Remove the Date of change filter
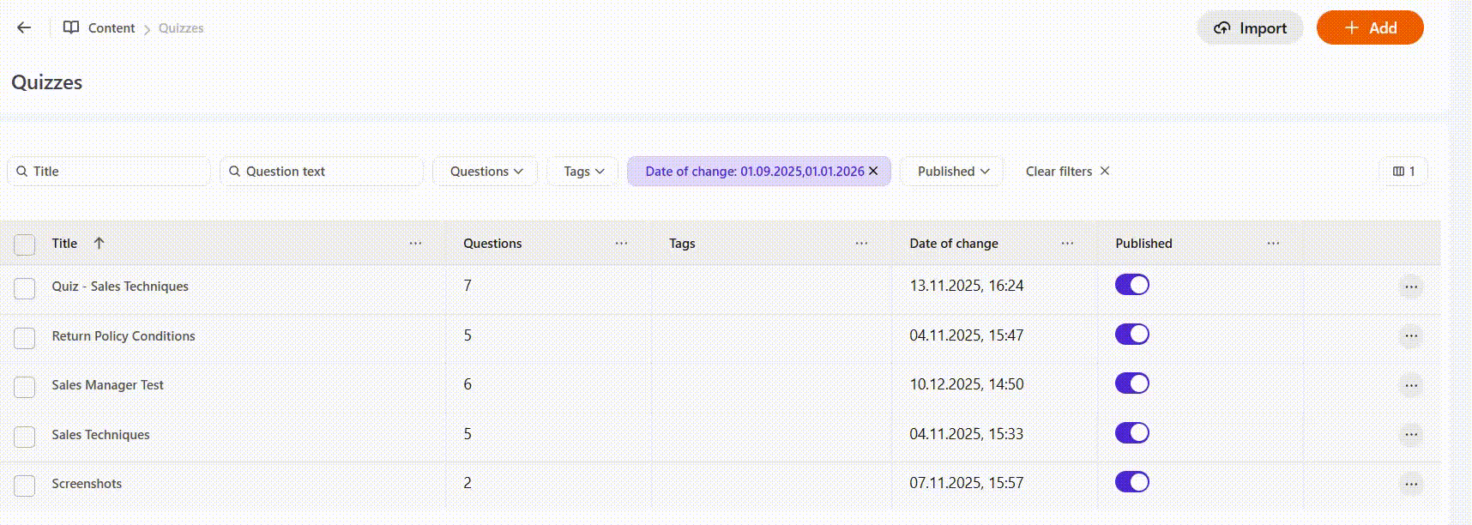Screen dimensions: 1472x525 click(873, 171)
